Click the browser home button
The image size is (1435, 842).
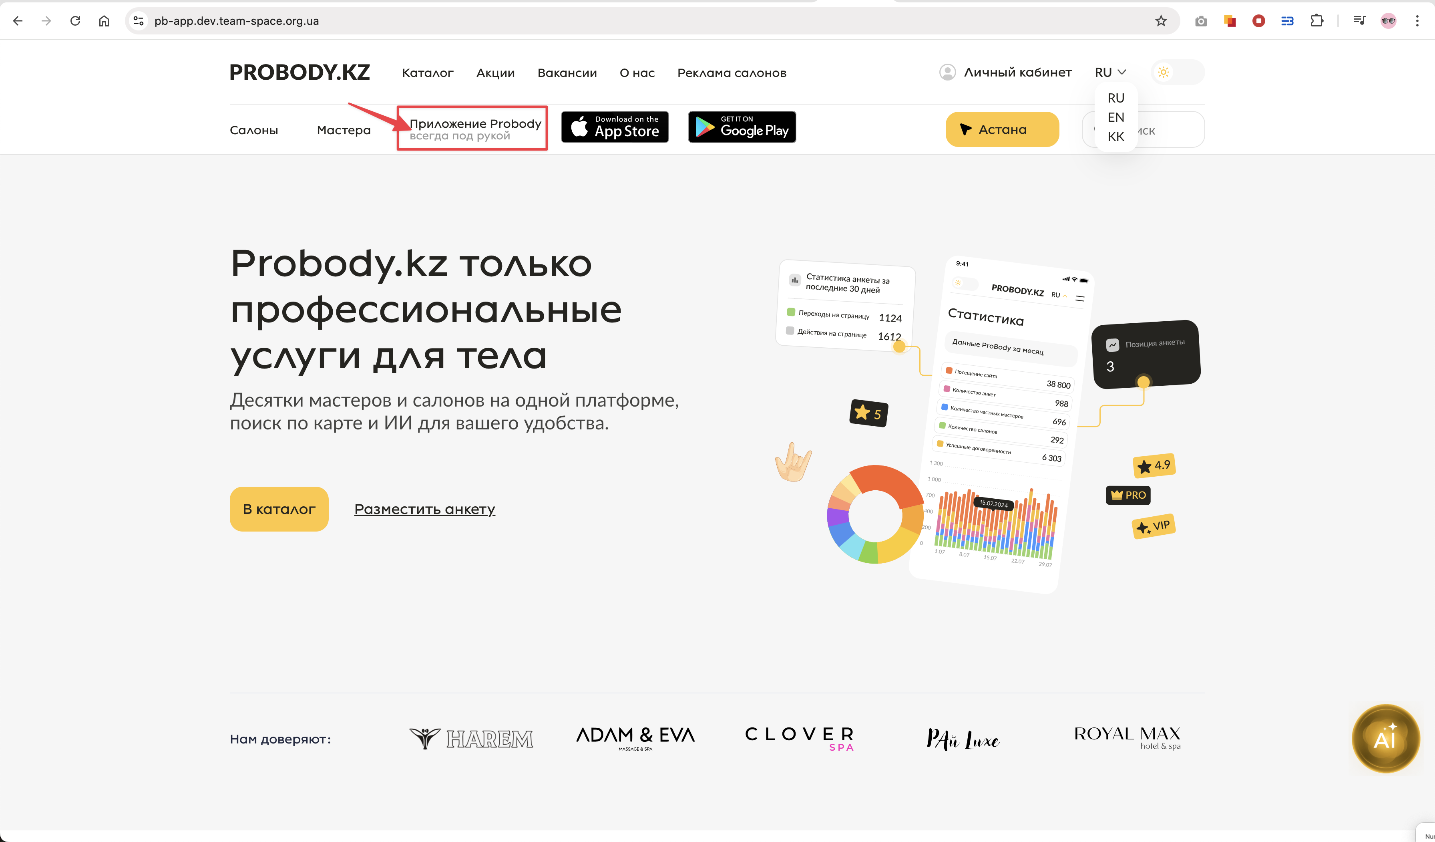pyautogui.click(x=104, y=21)
